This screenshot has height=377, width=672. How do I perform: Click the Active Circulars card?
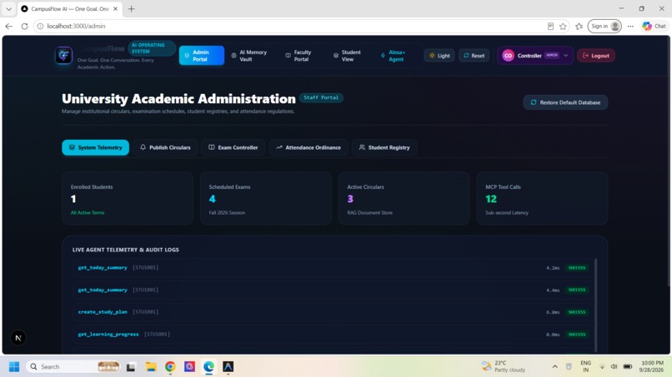(x=404, y=198)
